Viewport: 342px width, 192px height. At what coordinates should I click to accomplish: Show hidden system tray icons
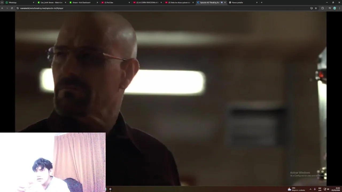pos(310,189)
